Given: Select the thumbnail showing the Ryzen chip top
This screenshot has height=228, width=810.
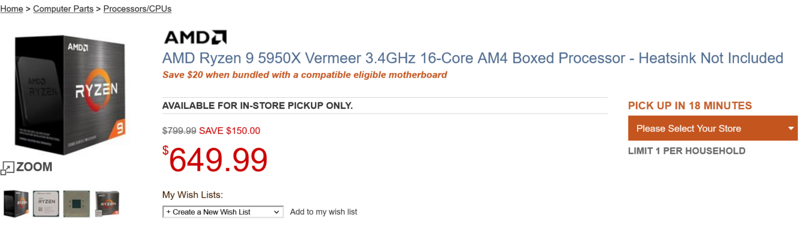Looking at the screenshot, I should [x=46, y=204].
